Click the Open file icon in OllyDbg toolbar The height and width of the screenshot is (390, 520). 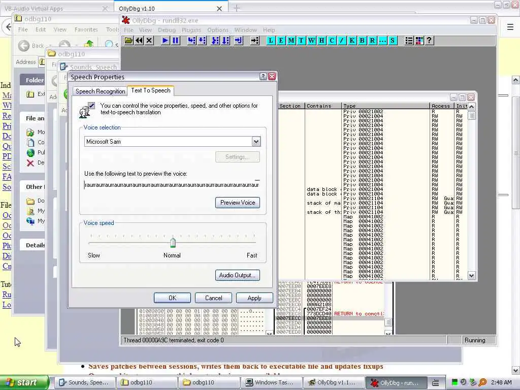pos(128,41)
